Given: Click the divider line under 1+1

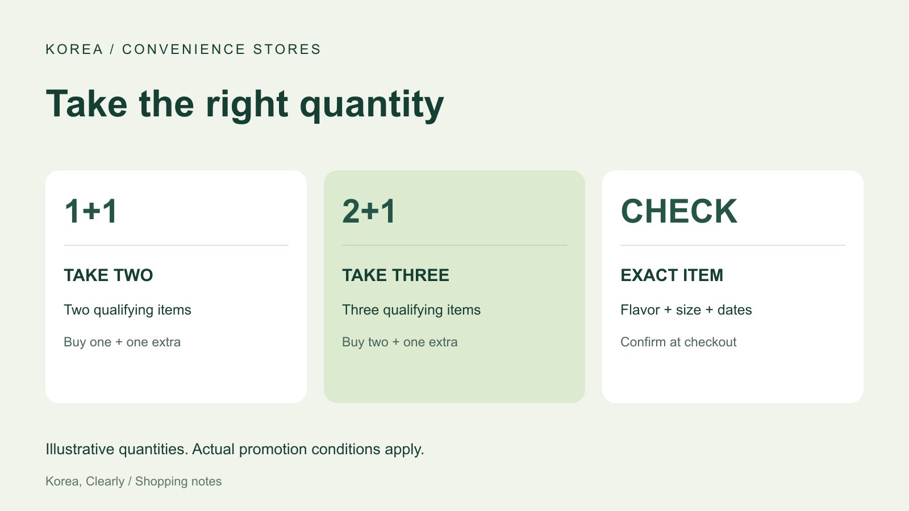Looking at the screenshot, I should pyautogui.click(x=176, y=245).
